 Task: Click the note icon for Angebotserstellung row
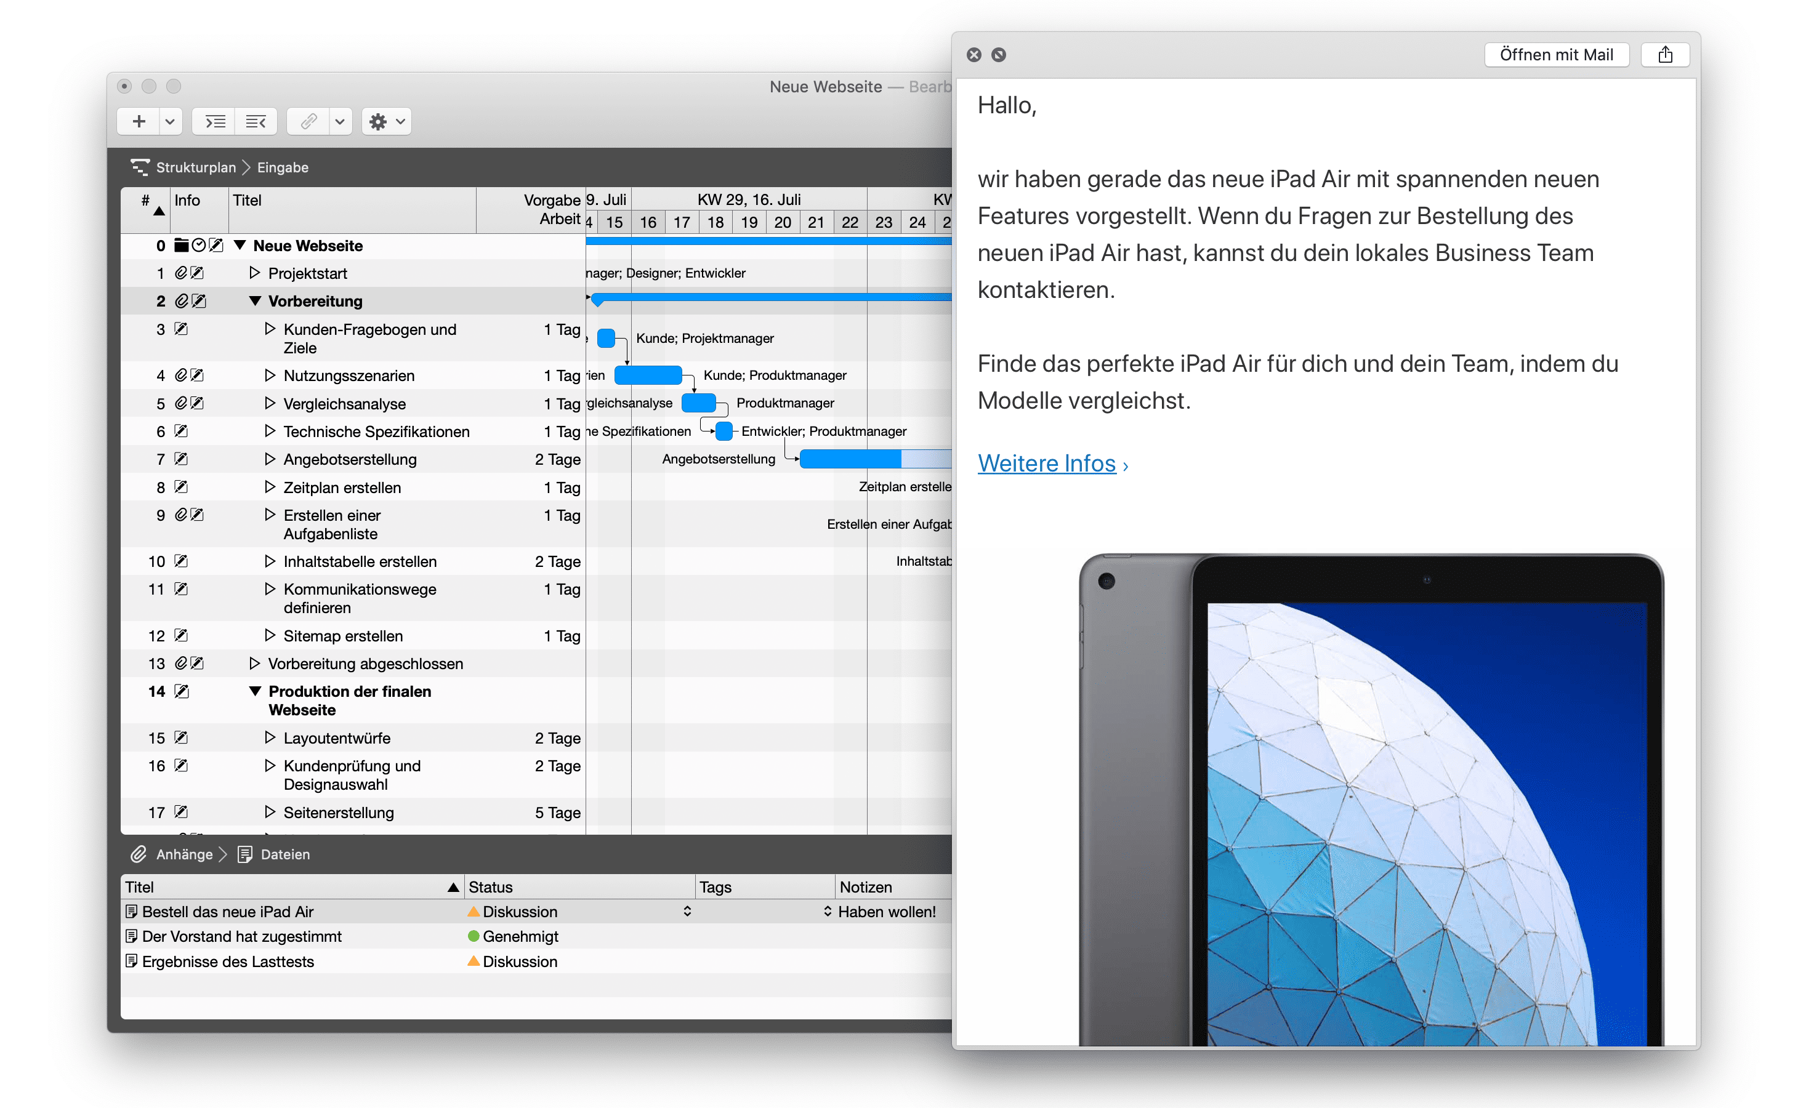click(x=181, y=459)
